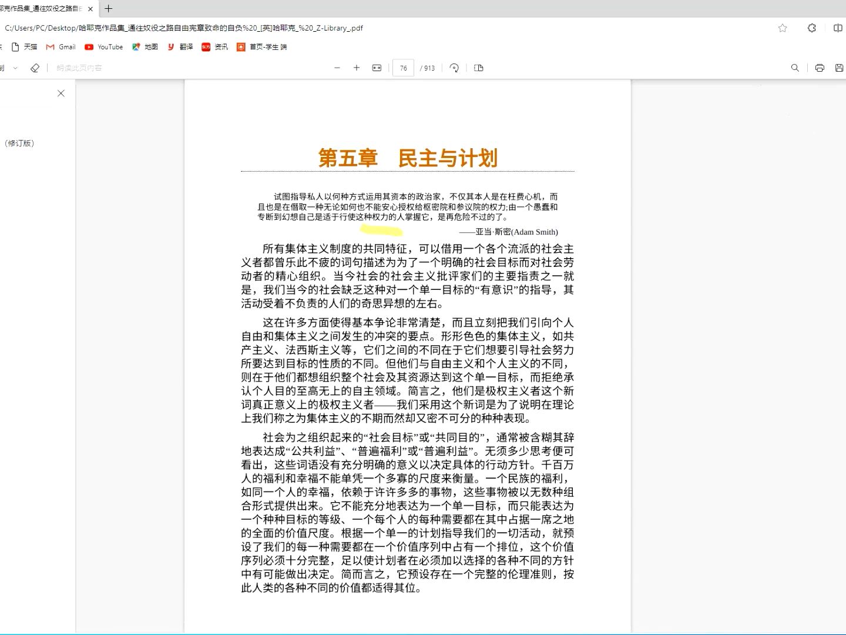
Task: Expand the draw tool dropdown arrow
Action: (15, 68)
